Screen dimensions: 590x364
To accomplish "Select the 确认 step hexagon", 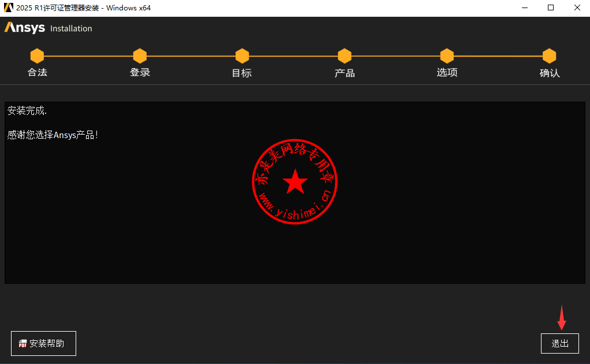I will pyautogui.click(x=550, y=56).
